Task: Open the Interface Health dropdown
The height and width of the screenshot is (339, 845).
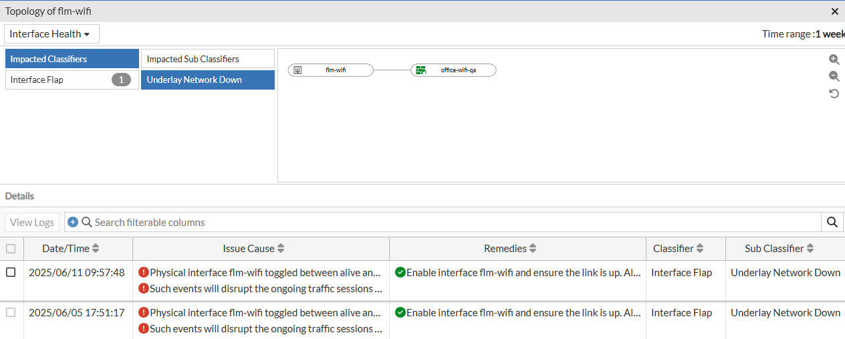Action: [51, 34]
